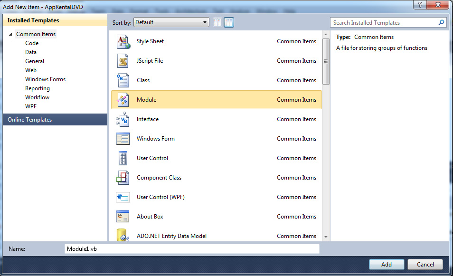Image resolution: width=453 pixels, height=276 pixels.
Task: Click the "User Control (WPF)" template name
Action: pyautogui.click(x=160, y=197)
